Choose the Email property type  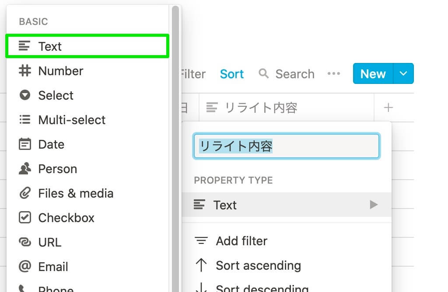coord(87,267)
